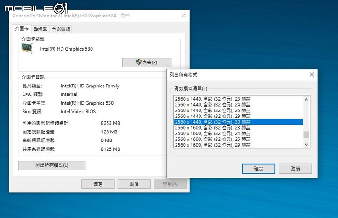
Task: Select 2560 x 1440, 25 赫茲 mode
Action: tap(238, 110)
